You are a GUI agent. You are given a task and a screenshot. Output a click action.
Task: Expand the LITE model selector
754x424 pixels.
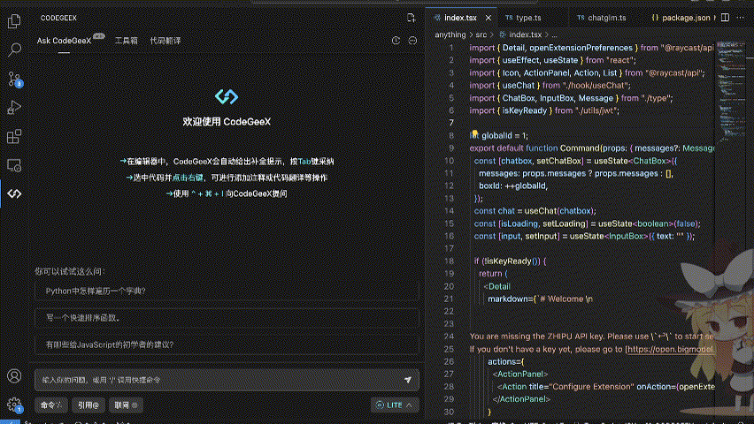point(395,405)
